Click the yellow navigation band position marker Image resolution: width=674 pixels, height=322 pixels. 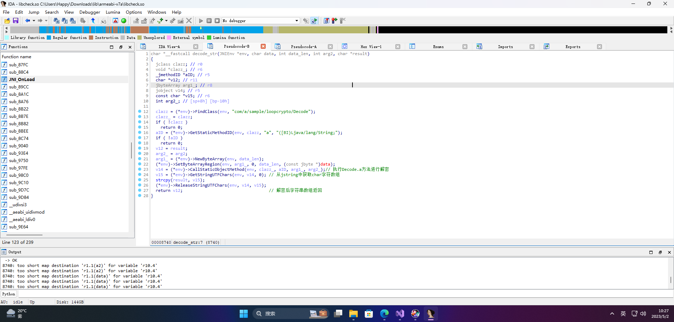coord(201,28)
